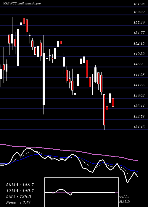Select the 133.78 price axis label
This screenshot has height=207, width=148.
(x=139, y=117)
